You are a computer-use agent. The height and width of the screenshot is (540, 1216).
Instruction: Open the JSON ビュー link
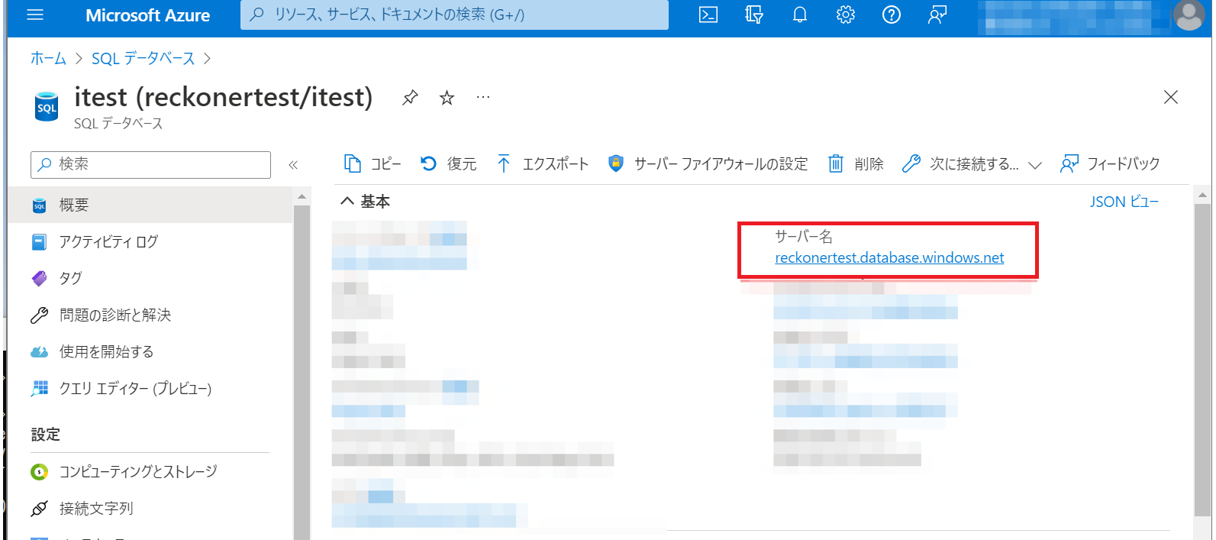tap(1124, 202)
